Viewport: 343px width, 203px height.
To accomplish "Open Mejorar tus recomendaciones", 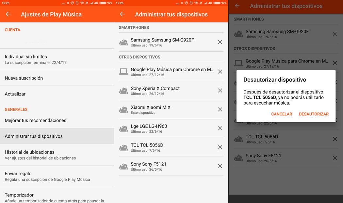I will click(35, 120).
